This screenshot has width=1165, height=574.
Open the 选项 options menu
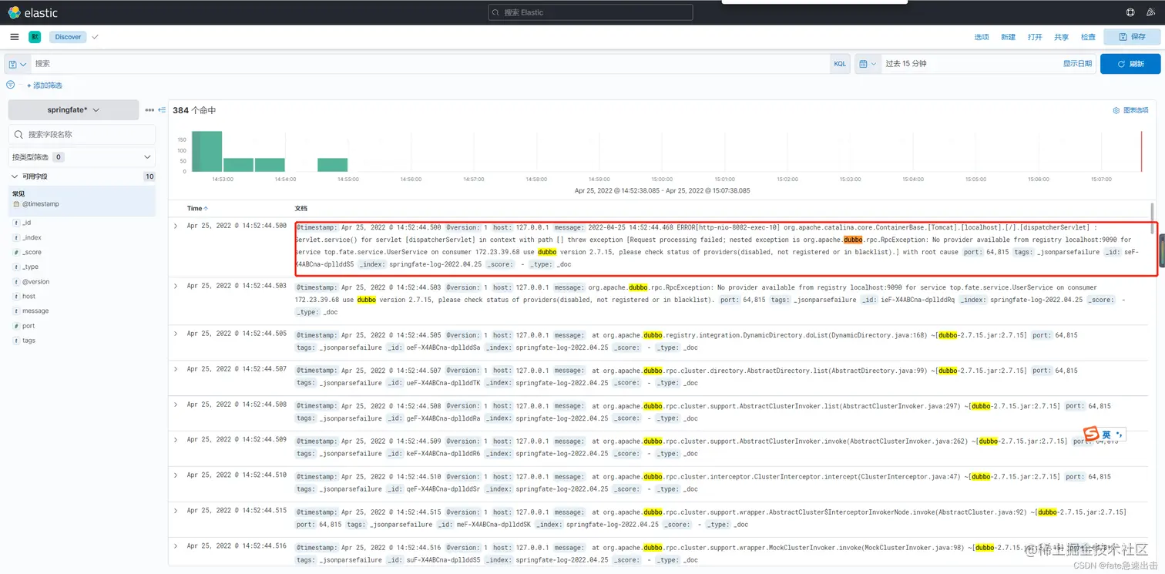pos(981,37)
